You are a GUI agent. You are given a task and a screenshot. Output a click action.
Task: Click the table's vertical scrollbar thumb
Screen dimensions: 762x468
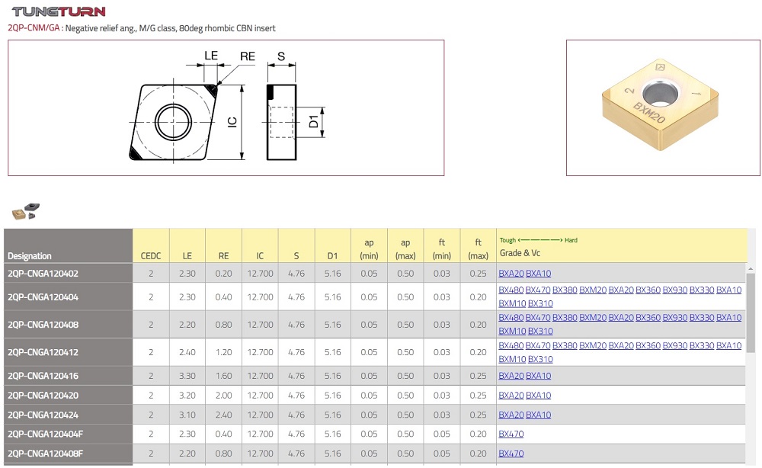751,313
